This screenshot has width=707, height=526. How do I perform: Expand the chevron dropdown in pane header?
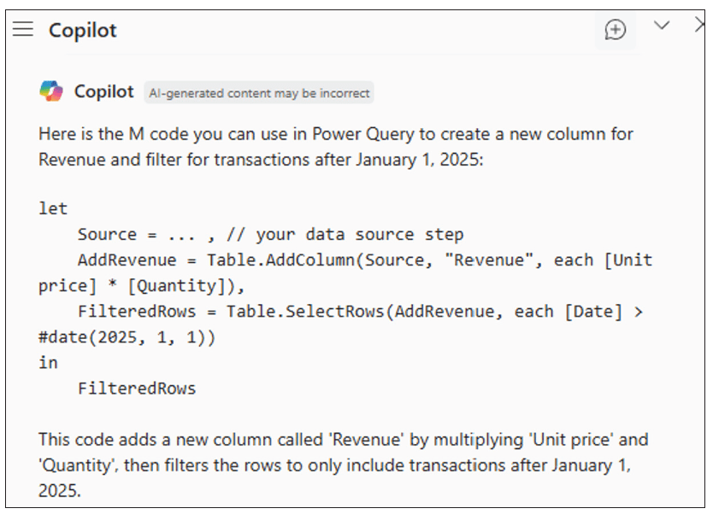pyautogui.click(x=661, y=26)
